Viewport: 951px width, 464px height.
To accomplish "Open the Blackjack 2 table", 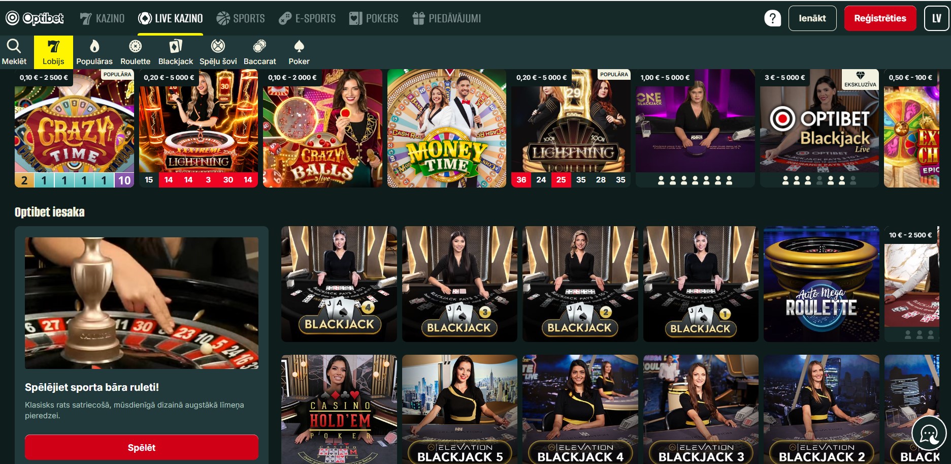I will coord(580,284).
